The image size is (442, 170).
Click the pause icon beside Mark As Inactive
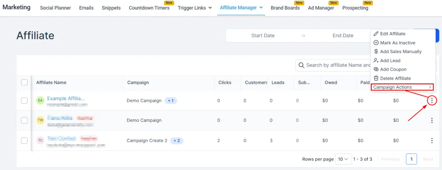pyautogui.click(x=376, y=43)
